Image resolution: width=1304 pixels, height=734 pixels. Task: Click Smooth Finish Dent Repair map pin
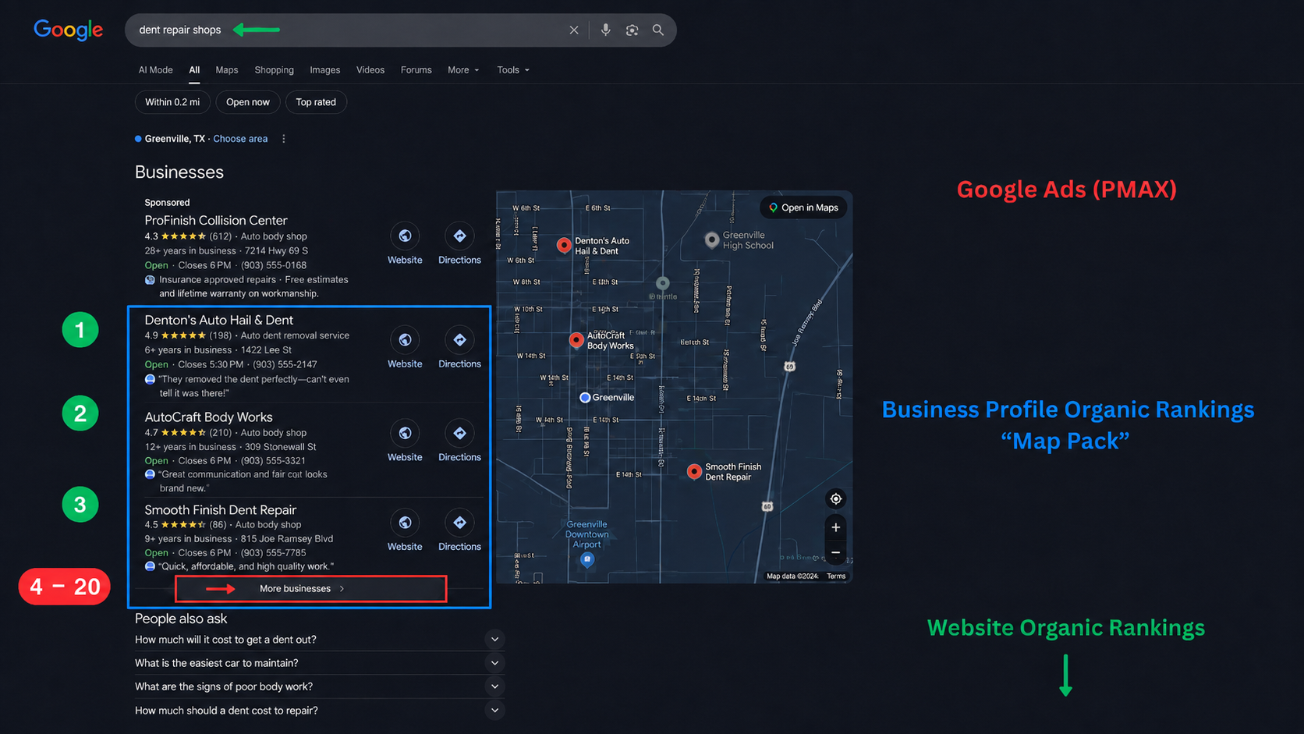click(694, 471)
